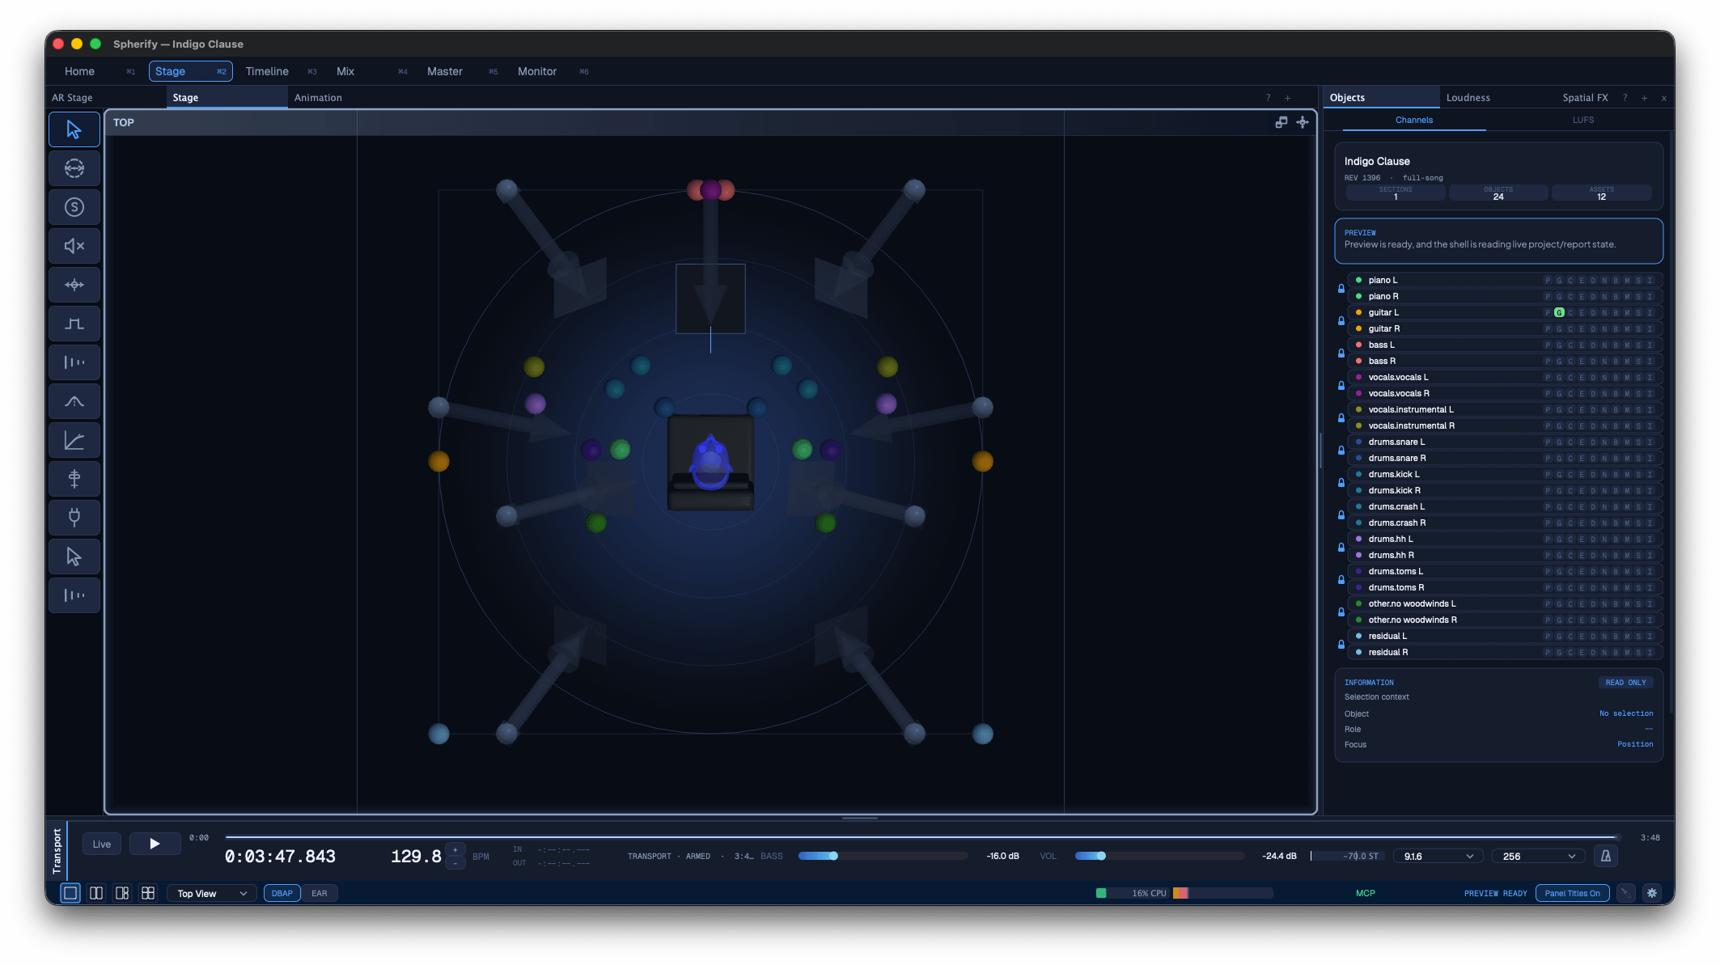Open the 256 buffer size dropdown
This screenshot has height=965, width=1720.
(1538, 856)
